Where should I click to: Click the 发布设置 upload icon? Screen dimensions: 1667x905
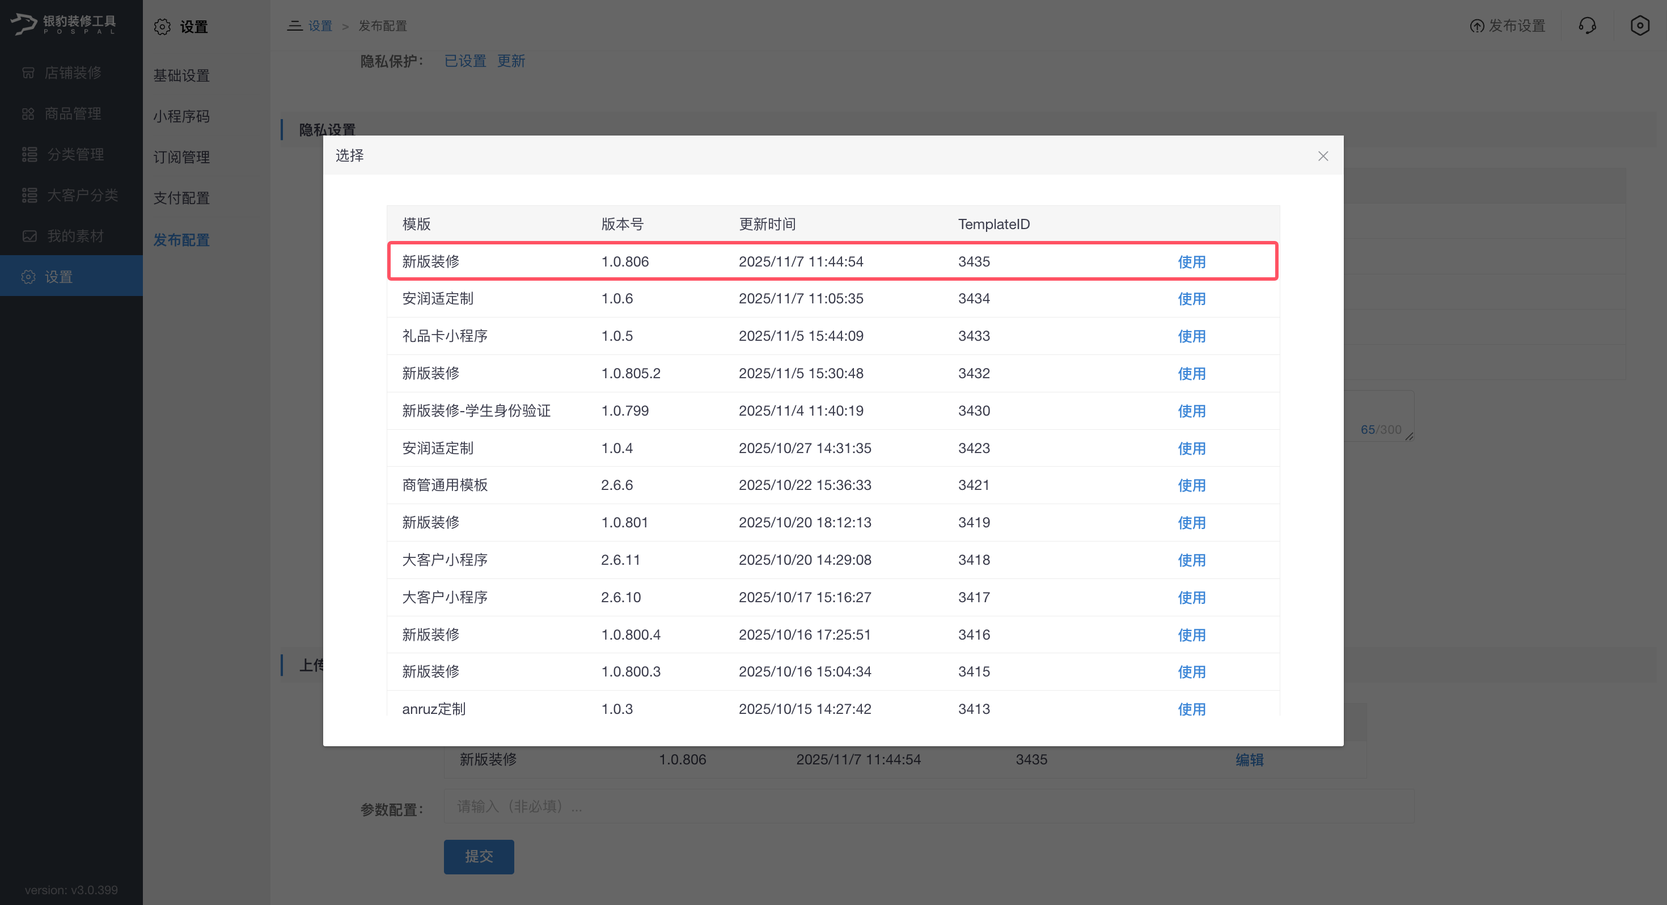(x=1476, y=26)
